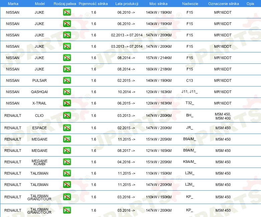
Task: Click the fuel icon in the 160kW Juke row
Action: tap(67, 69)
